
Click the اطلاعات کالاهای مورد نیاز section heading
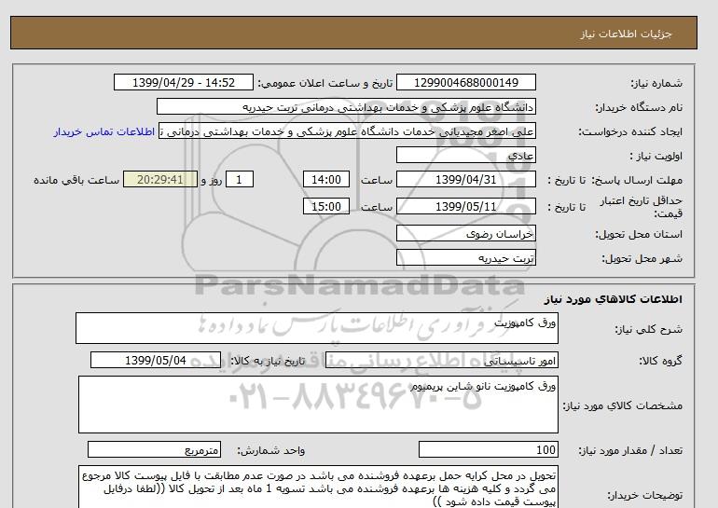614,299
